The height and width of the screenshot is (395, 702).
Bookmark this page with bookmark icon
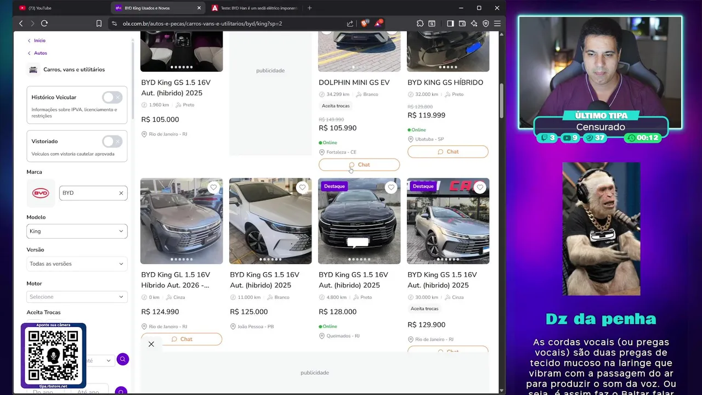point(99,24)
